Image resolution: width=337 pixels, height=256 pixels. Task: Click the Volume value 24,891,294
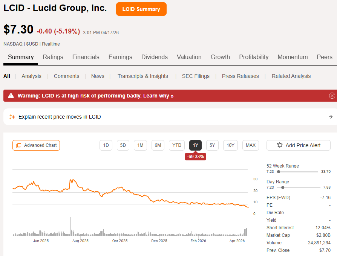click(x=319, y=243)
